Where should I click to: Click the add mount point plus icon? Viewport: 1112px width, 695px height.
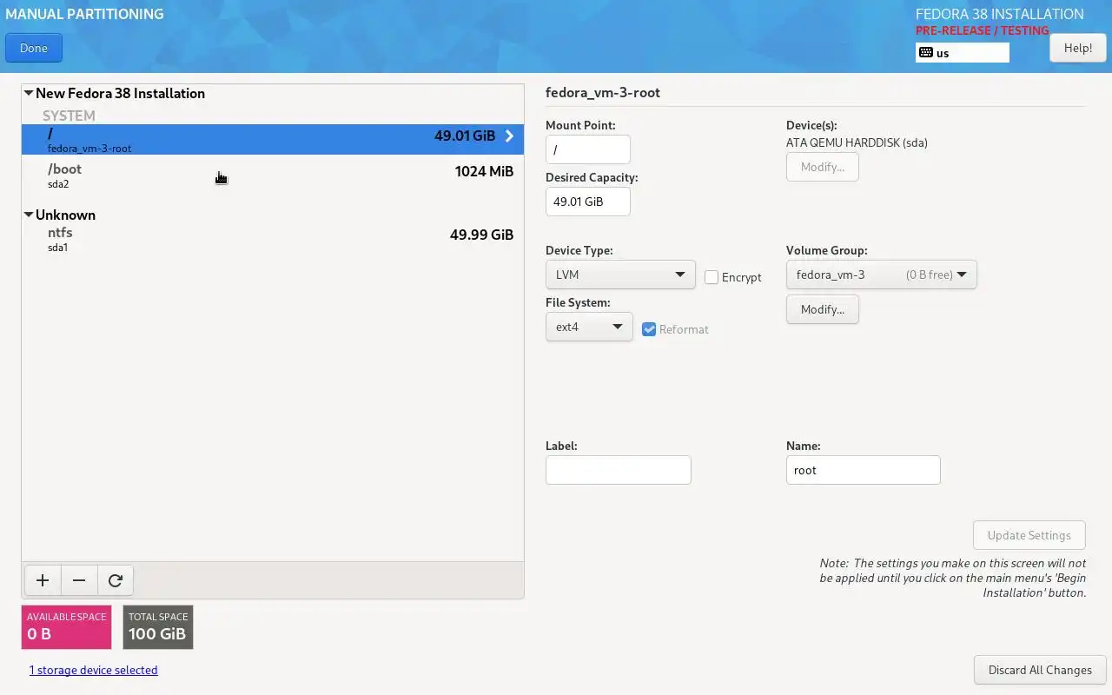(43, 580)
